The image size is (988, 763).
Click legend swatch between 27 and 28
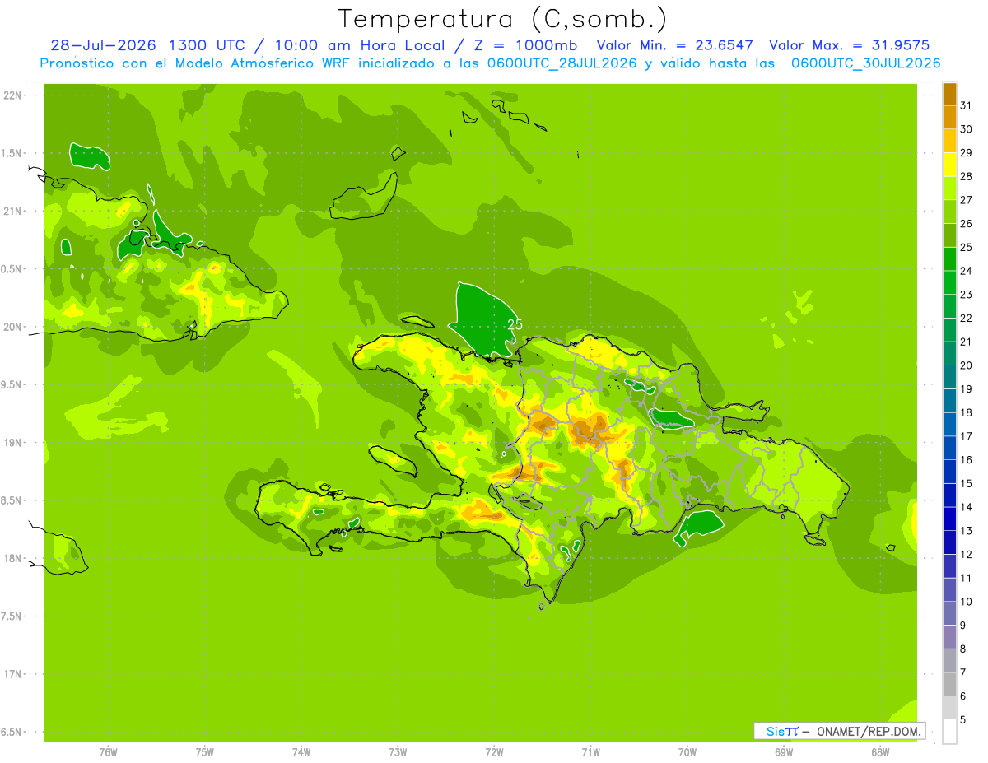[949, 188]
